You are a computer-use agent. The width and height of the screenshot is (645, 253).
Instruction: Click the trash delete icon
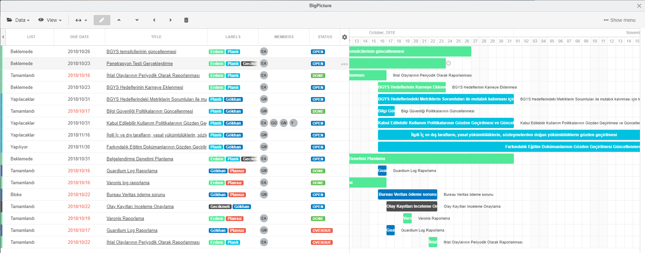click(x=186, y=20)
